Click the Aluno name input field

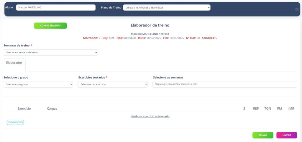point(56,8)
